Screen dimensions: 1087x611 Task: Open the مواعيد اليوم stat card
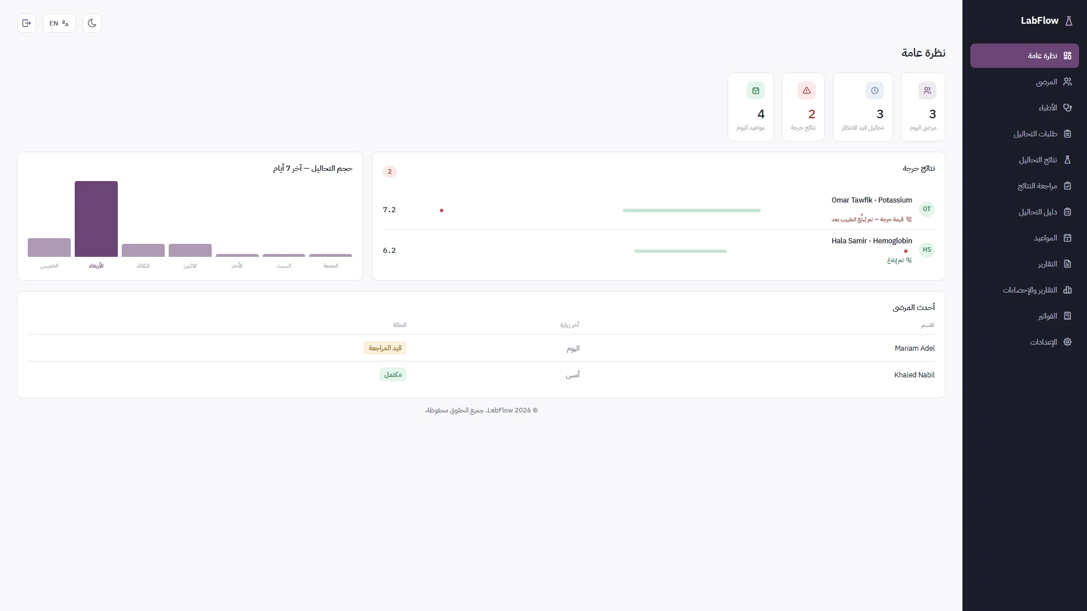point(751,107)
